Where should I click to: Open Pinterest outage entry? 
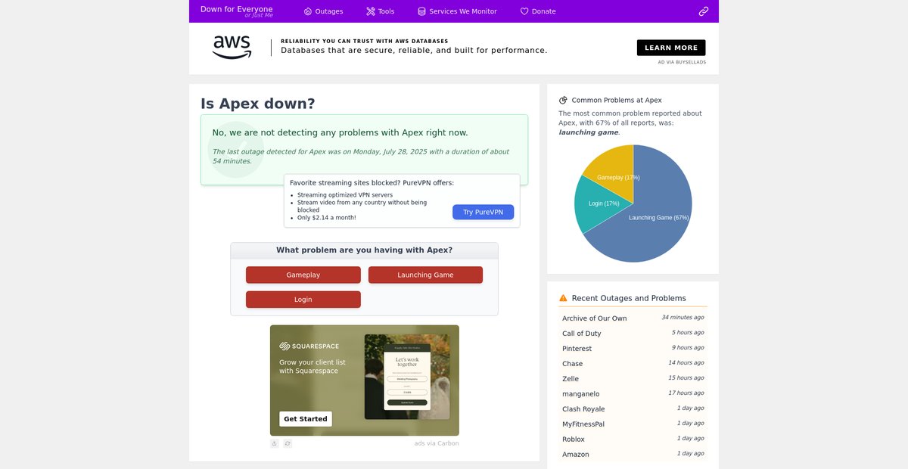[633, 348]
